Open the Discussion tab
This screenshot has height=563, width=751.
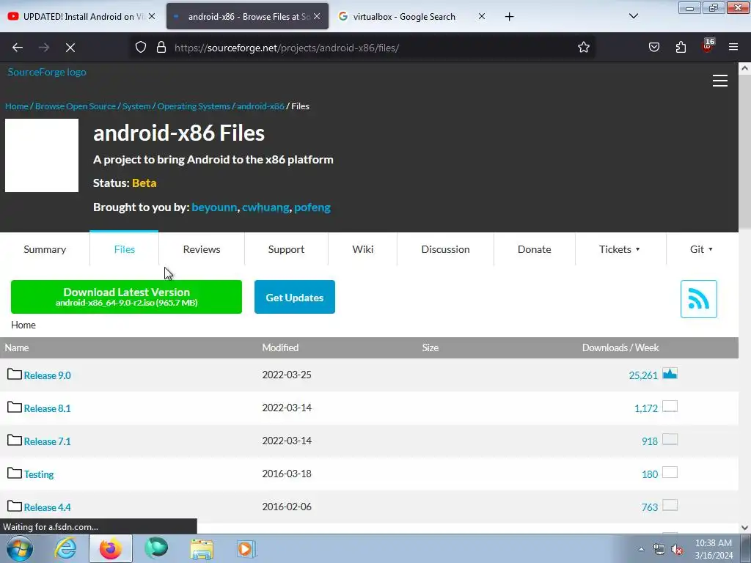[x=445, y=249]
